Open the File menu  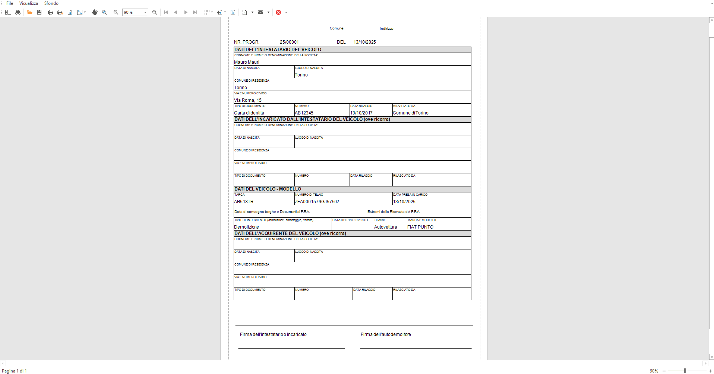coord(10,3)
